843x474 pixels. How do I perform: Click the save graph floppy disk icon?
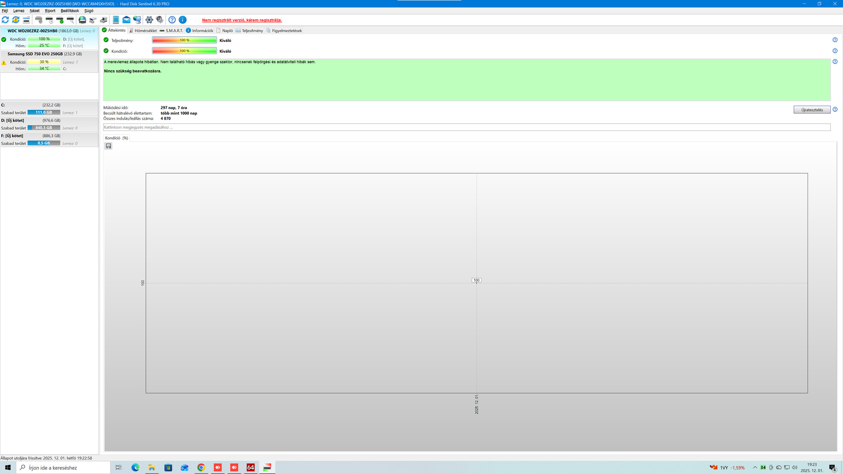108,146
